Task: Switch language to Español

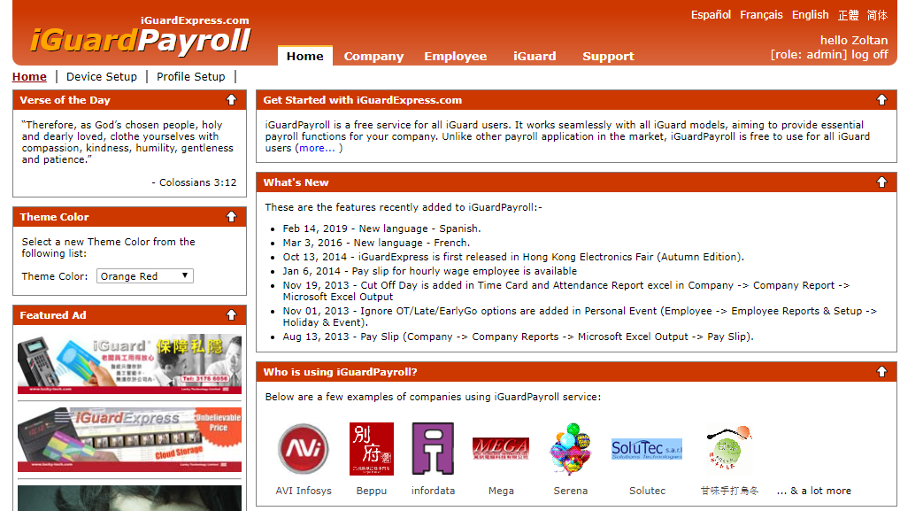Action: click(x=711, y=15)
